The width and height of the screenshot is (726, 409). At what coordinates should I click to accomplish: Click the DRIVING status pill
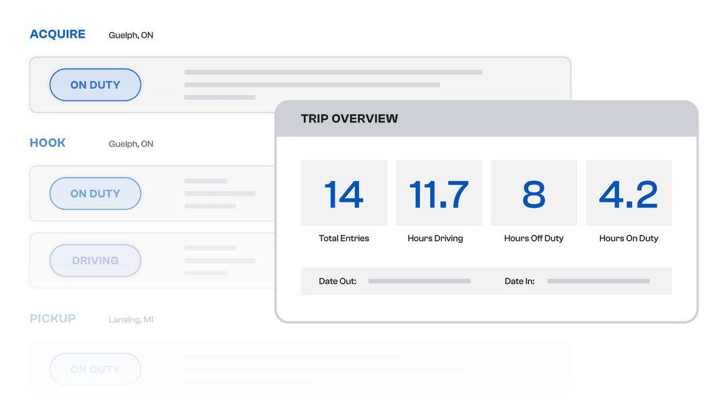pos(95,260)
